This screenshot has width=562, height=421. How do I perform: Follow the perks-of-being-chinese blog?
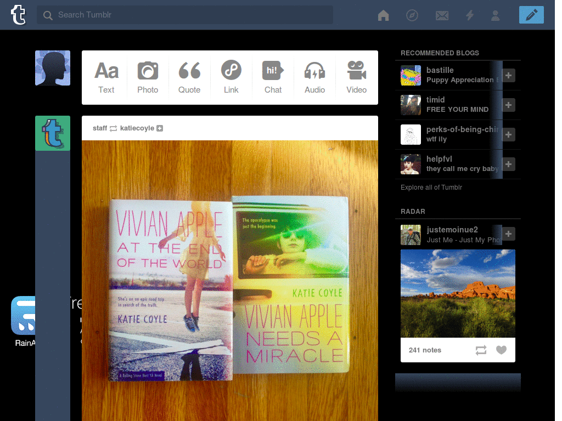(508, 135)
